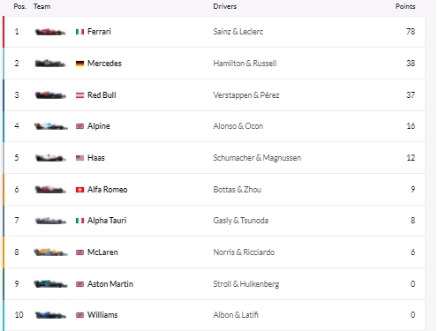The height and width of the screenshot is (331, 438).
Task: Click the Drivers column header
Action: tap(225, 6)
